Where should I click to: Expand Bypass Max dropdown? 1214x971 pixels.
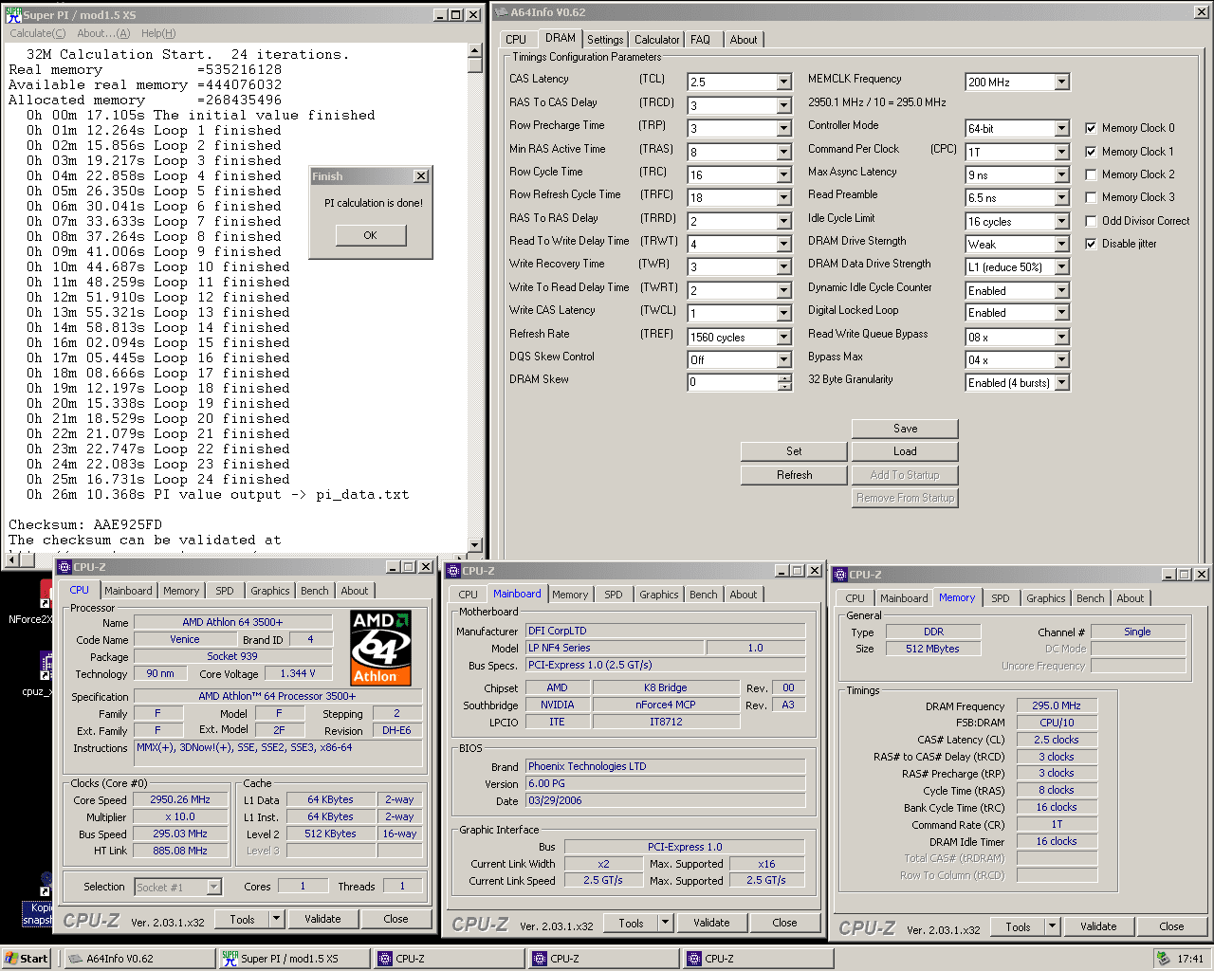pos(1061,359)
